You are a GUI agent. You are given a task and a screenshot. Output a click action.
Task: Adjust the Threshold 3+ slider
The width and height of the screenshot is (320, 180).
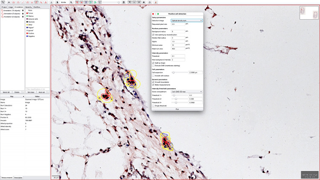(180, 102)
